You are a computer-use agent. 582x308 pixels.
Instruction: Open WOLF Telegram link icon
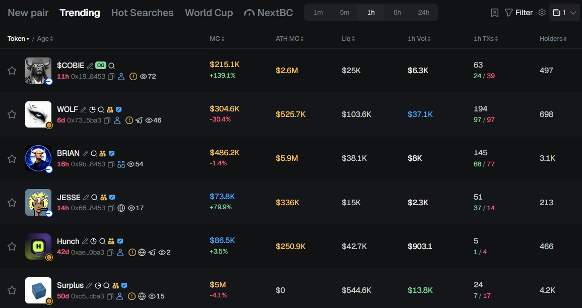tap(139, 120)
